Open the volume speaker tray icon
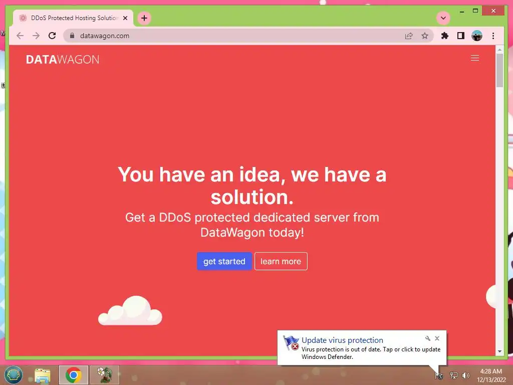Image resolution: width=513 pixels, height=385 pixels. click(465, 375)
